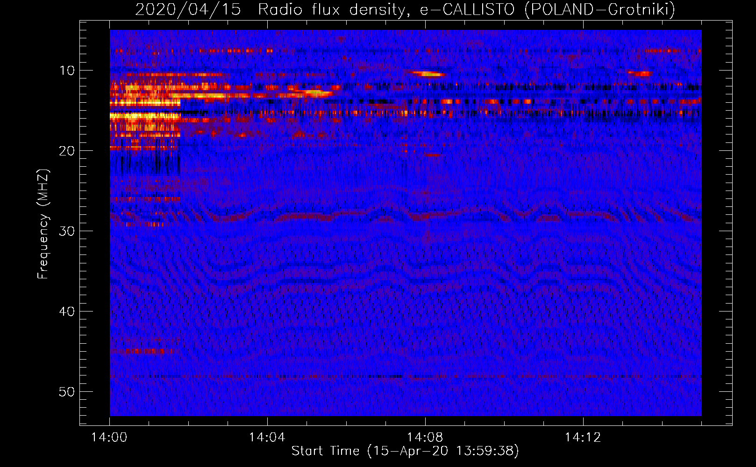The width and height of the screenshot is (756, 467).
Task: Click the 'Start Time (15-Apr-20 13:59:38)' label
Action: 405,451
